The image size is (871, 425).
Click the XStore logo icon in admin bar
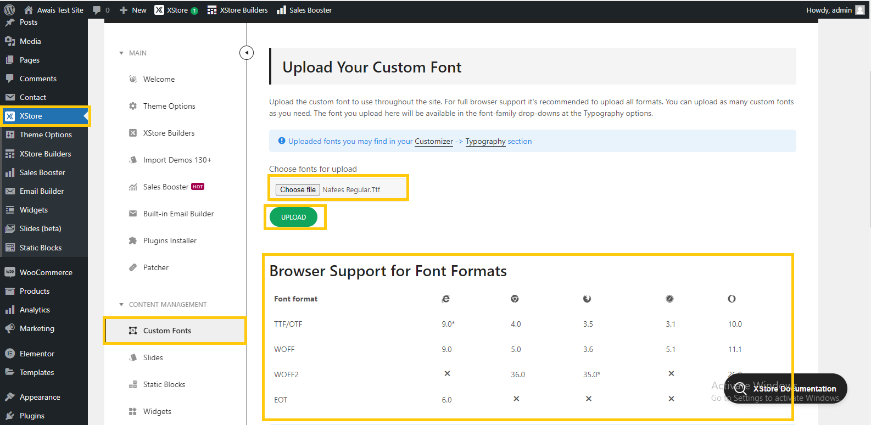coord(159,10)
